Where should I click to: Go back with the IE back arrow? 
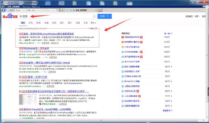(4, 10)
